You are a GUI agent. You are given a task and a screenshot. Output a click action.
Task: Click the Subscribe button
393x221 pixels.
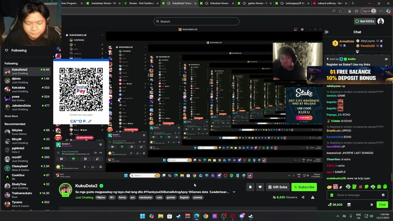tap(304, 187)
